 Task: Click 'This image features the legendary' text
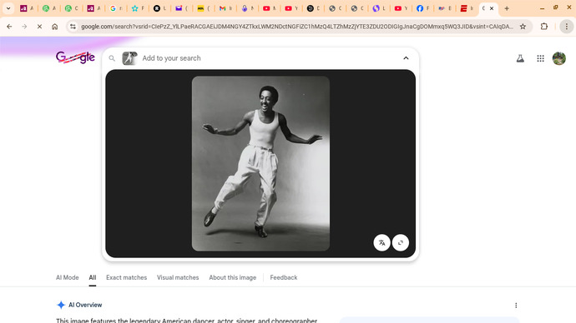pos(108,321)
